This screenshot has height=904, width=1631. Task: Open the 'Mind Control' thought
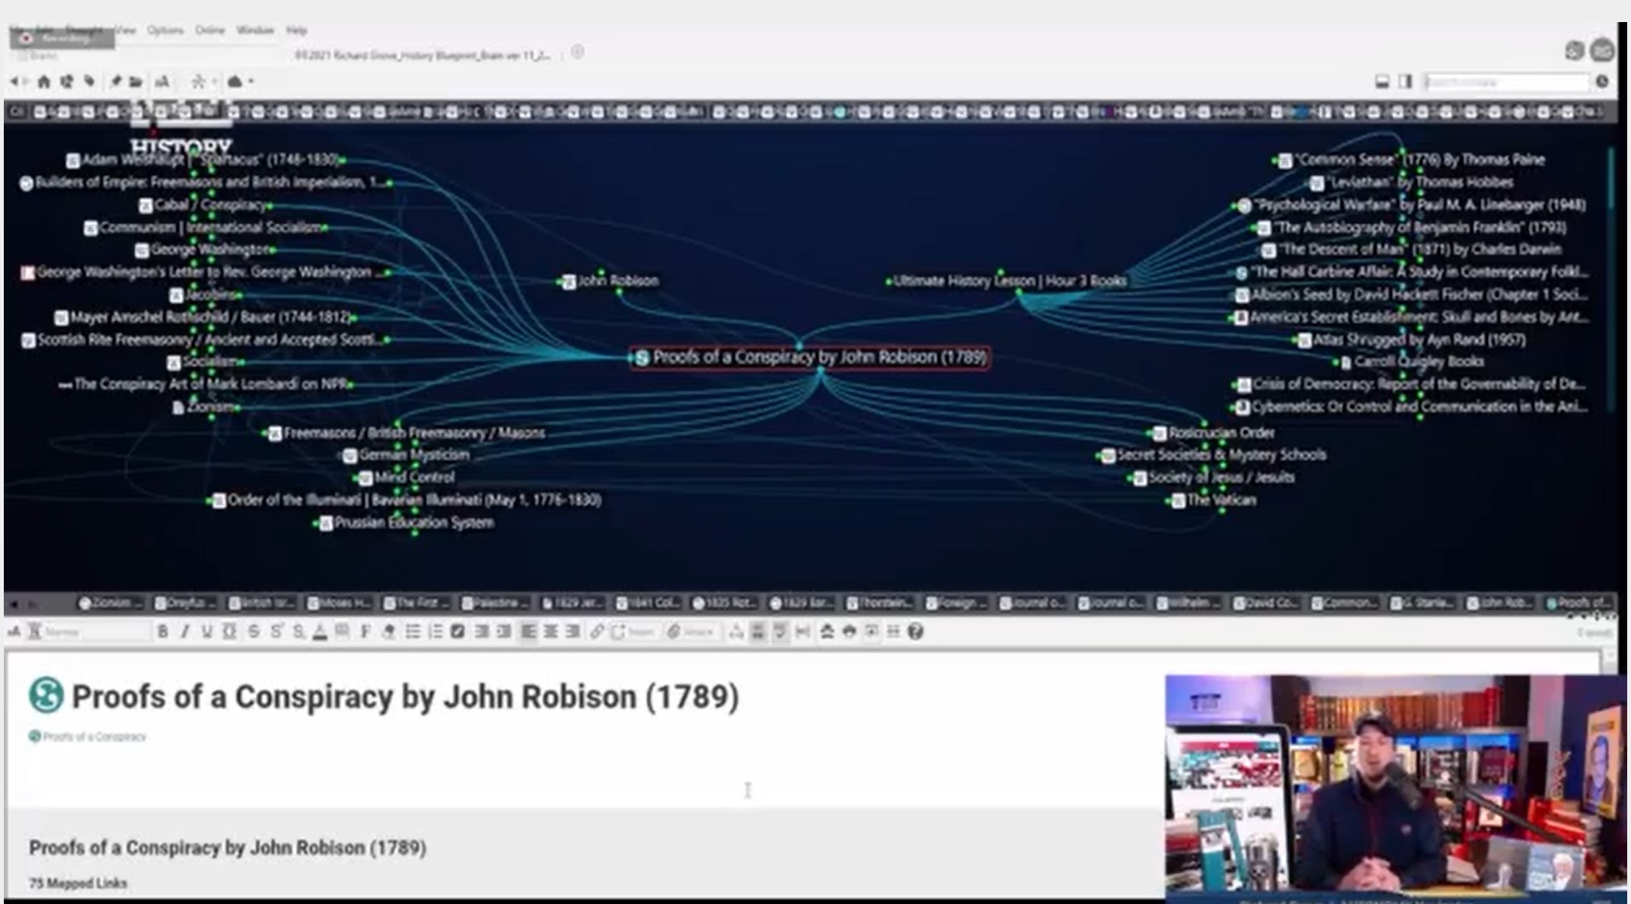click(407, 478)
